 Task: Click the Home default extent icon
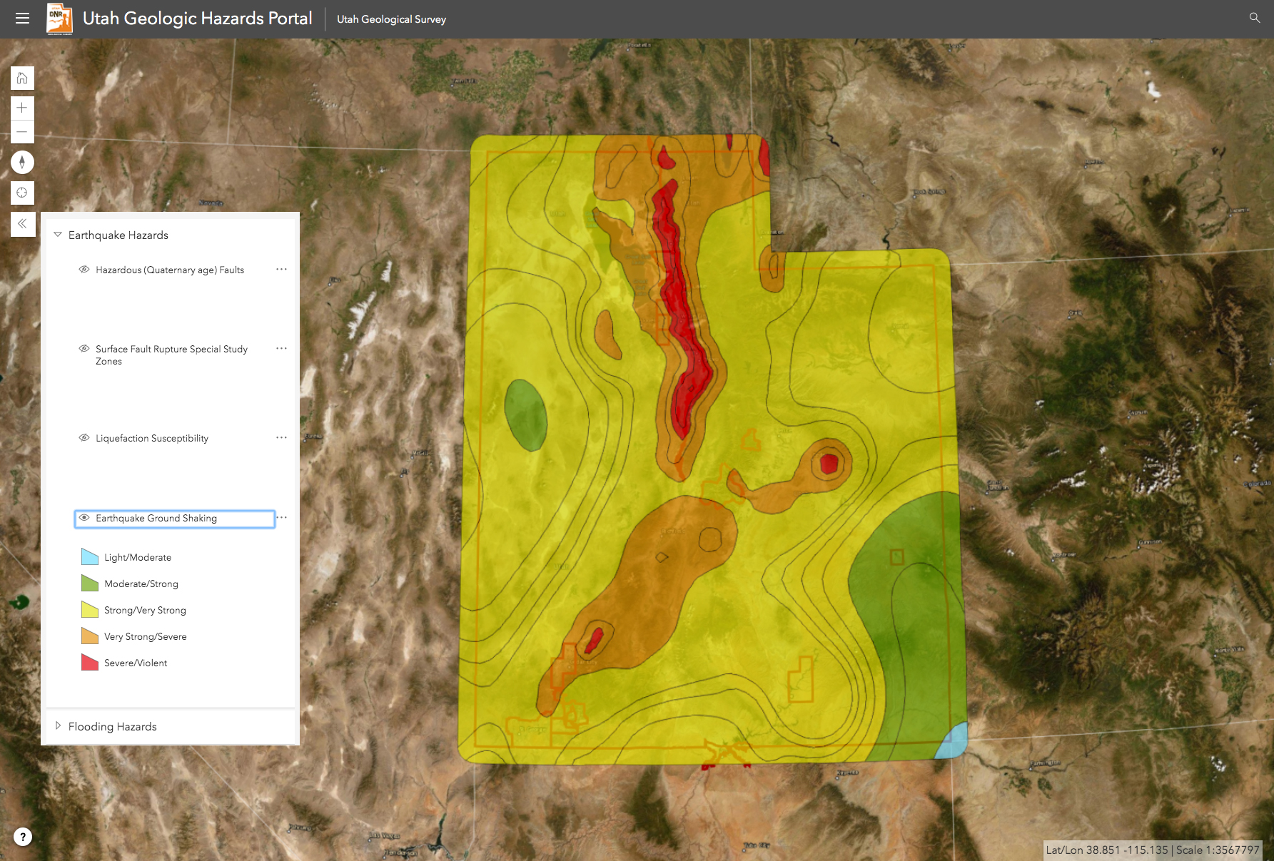point(22,78)
